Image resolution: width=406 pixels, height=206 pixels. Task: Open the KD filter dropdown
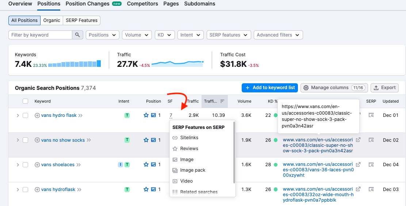(165, 35)
